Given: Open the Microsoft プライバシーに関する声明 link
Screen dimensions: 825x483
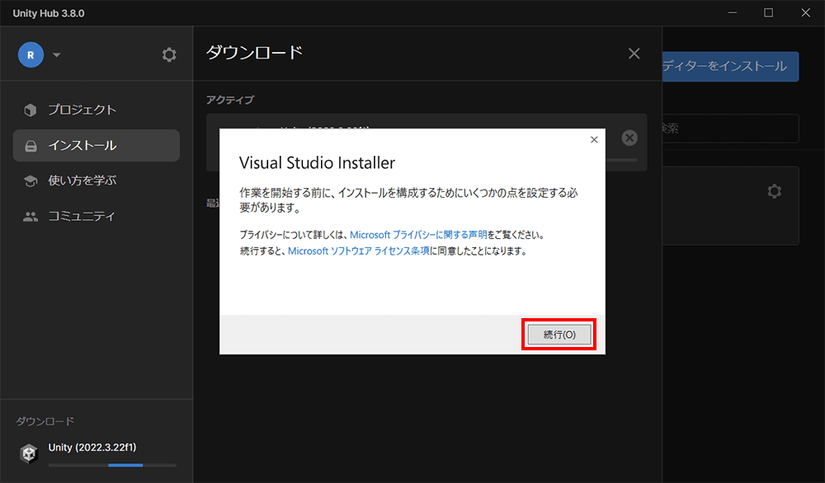Looking at the screenshot, I should tap(418, 235).
